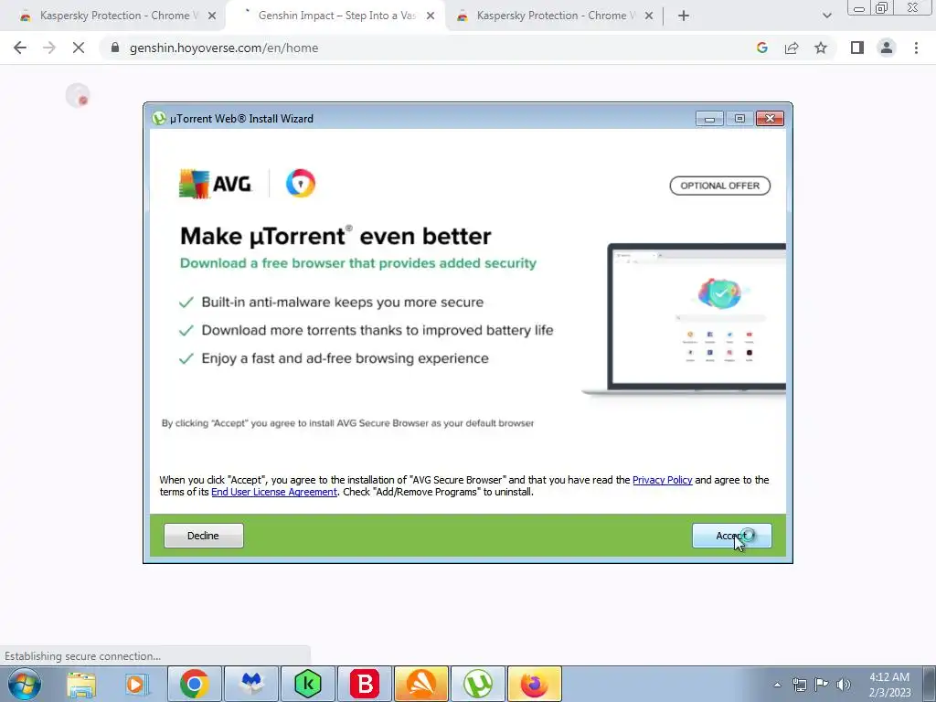This screenshot has width=936, height=702.
Task: Toggle the Chrome side panel
Action: pos(857,48)
